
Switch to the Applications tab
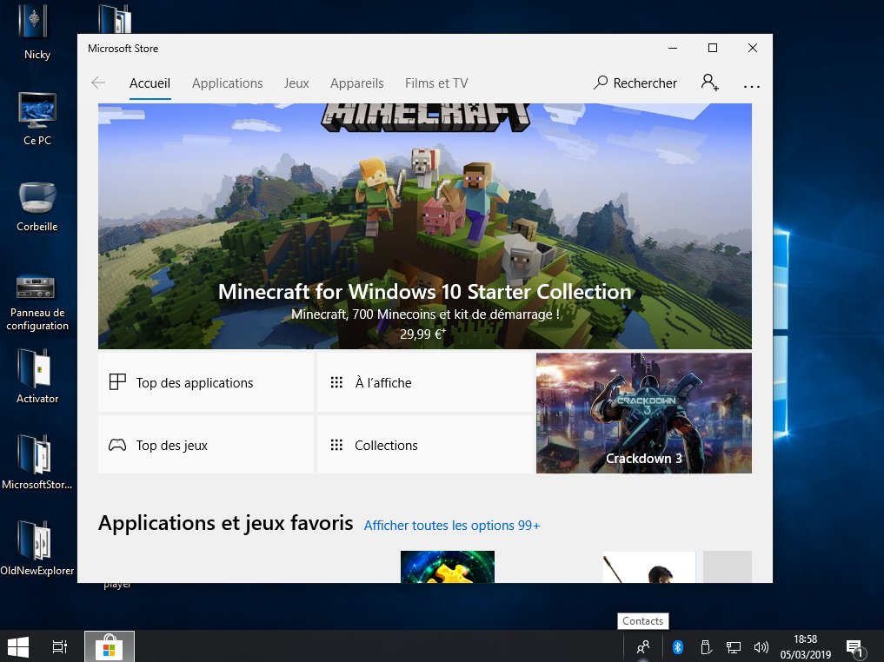point(227,83)
